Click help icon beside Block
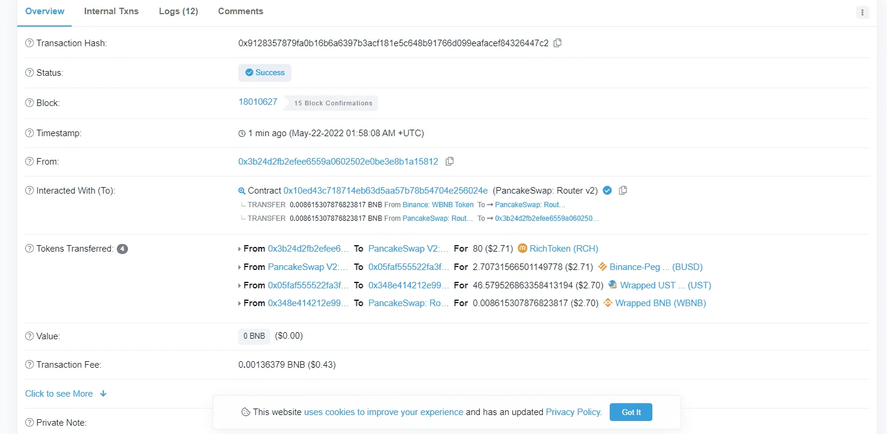Viewport: 887px width, 434px height. [30, 103]
